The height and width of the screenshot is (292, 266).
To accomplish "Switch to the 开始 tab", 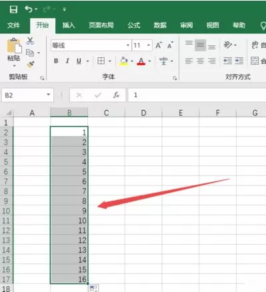I will pos(43,25).
